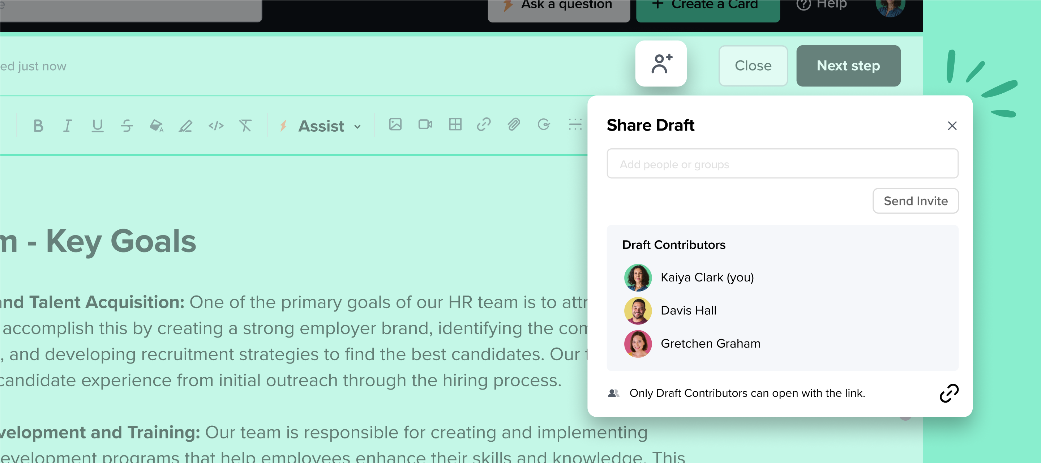
Task: Click the Strikethrough formatting icon
Action: coord(126,126)
